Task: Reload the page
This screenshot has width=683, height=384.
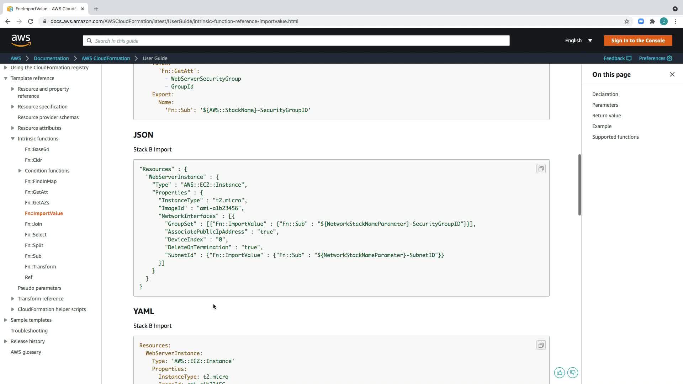Action: pyautogui.click(x=31, y=21)
